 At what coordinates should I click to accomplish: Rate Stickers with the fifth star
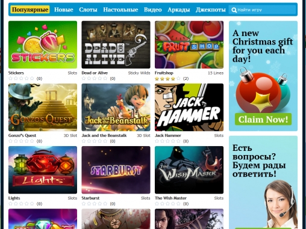(x=32, y=79)
